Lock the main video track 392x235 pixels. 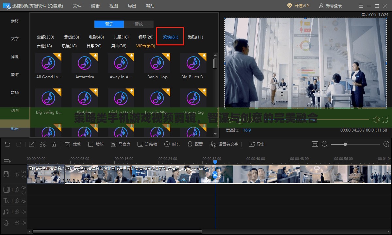point(16,174)
